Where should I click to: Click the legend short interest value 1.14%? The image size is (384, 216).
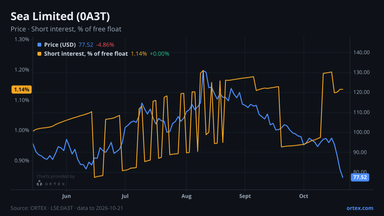coord(139,54)
